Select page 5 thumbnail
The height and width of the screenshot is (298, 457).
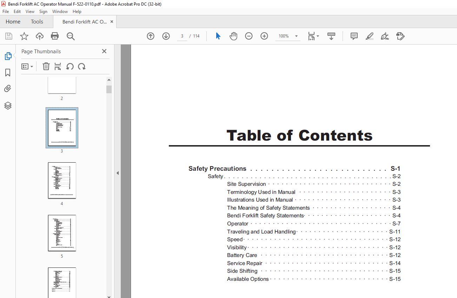pyautogui.click(x=62, y=233)
